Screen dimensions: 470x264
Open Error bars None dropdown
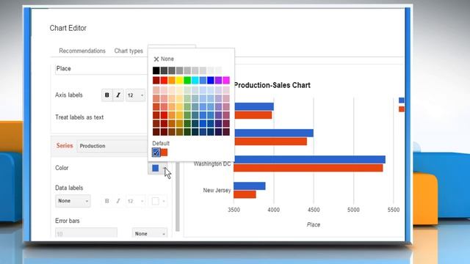pos(150,234)
